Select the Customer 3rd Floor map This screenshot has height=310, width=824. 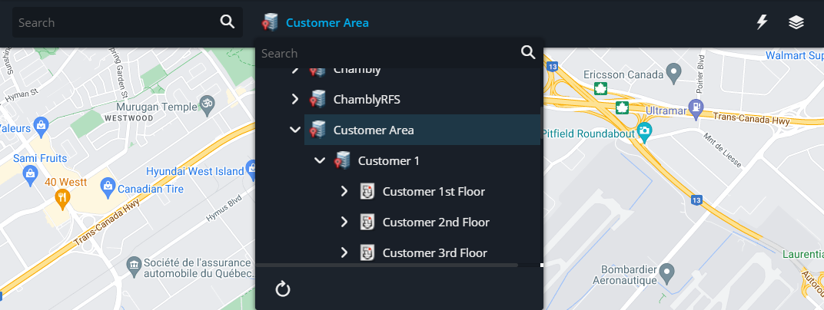click(434, 252)
